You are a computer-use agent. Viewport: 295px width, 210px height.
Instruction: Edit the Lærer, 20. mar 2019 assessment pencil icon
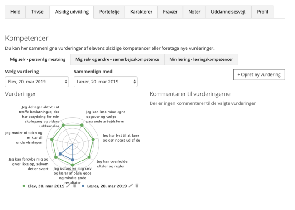[131, 186]
